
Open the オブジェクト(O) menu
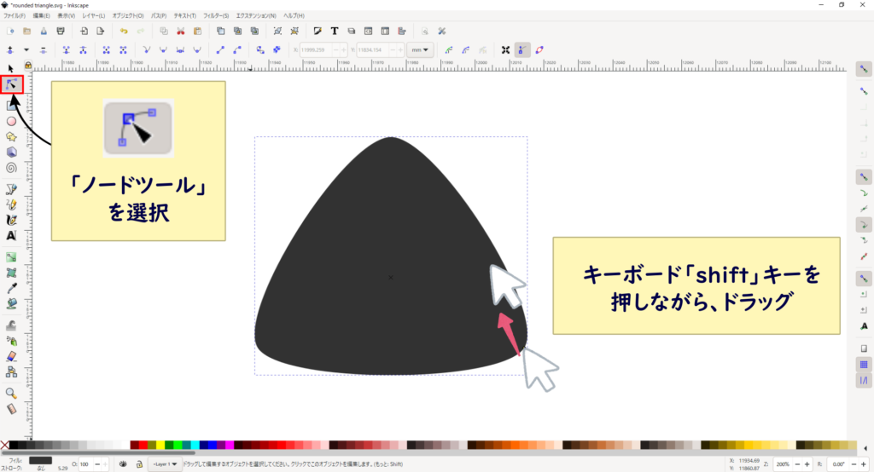click(x=127, y=15)
